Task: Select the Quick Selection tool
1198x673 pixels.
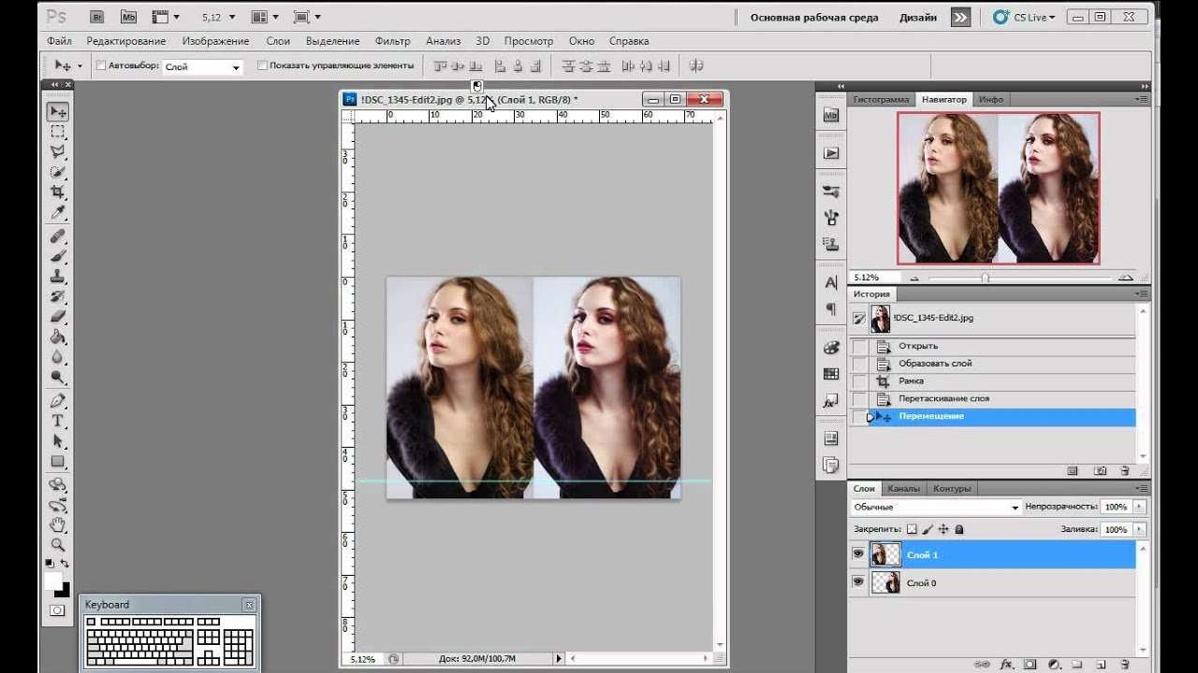Action: tap(58, 171)
